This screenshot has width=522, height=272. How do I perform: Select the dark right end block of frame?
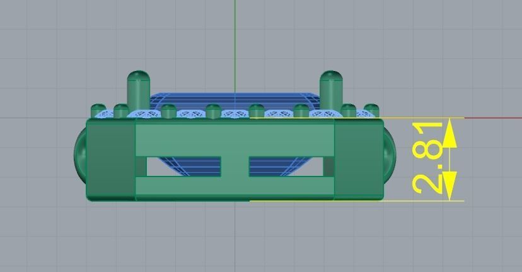[x=359, y=158]
